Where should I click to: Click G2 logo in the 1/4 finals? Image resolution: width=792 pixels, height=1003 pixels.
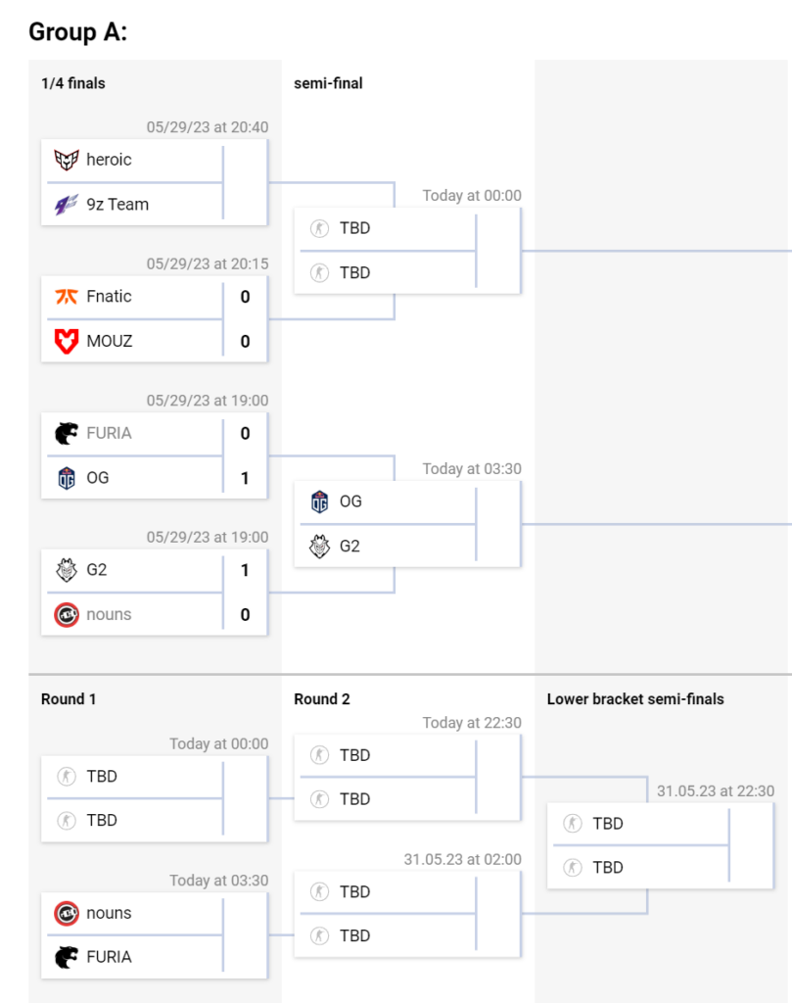pyautogui.click(x=67, y=570)
